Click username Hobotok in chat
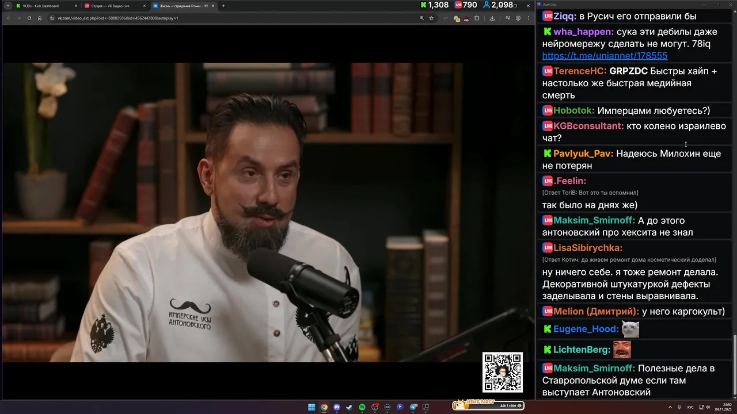737x414 pixels. [x=574, y=110]
